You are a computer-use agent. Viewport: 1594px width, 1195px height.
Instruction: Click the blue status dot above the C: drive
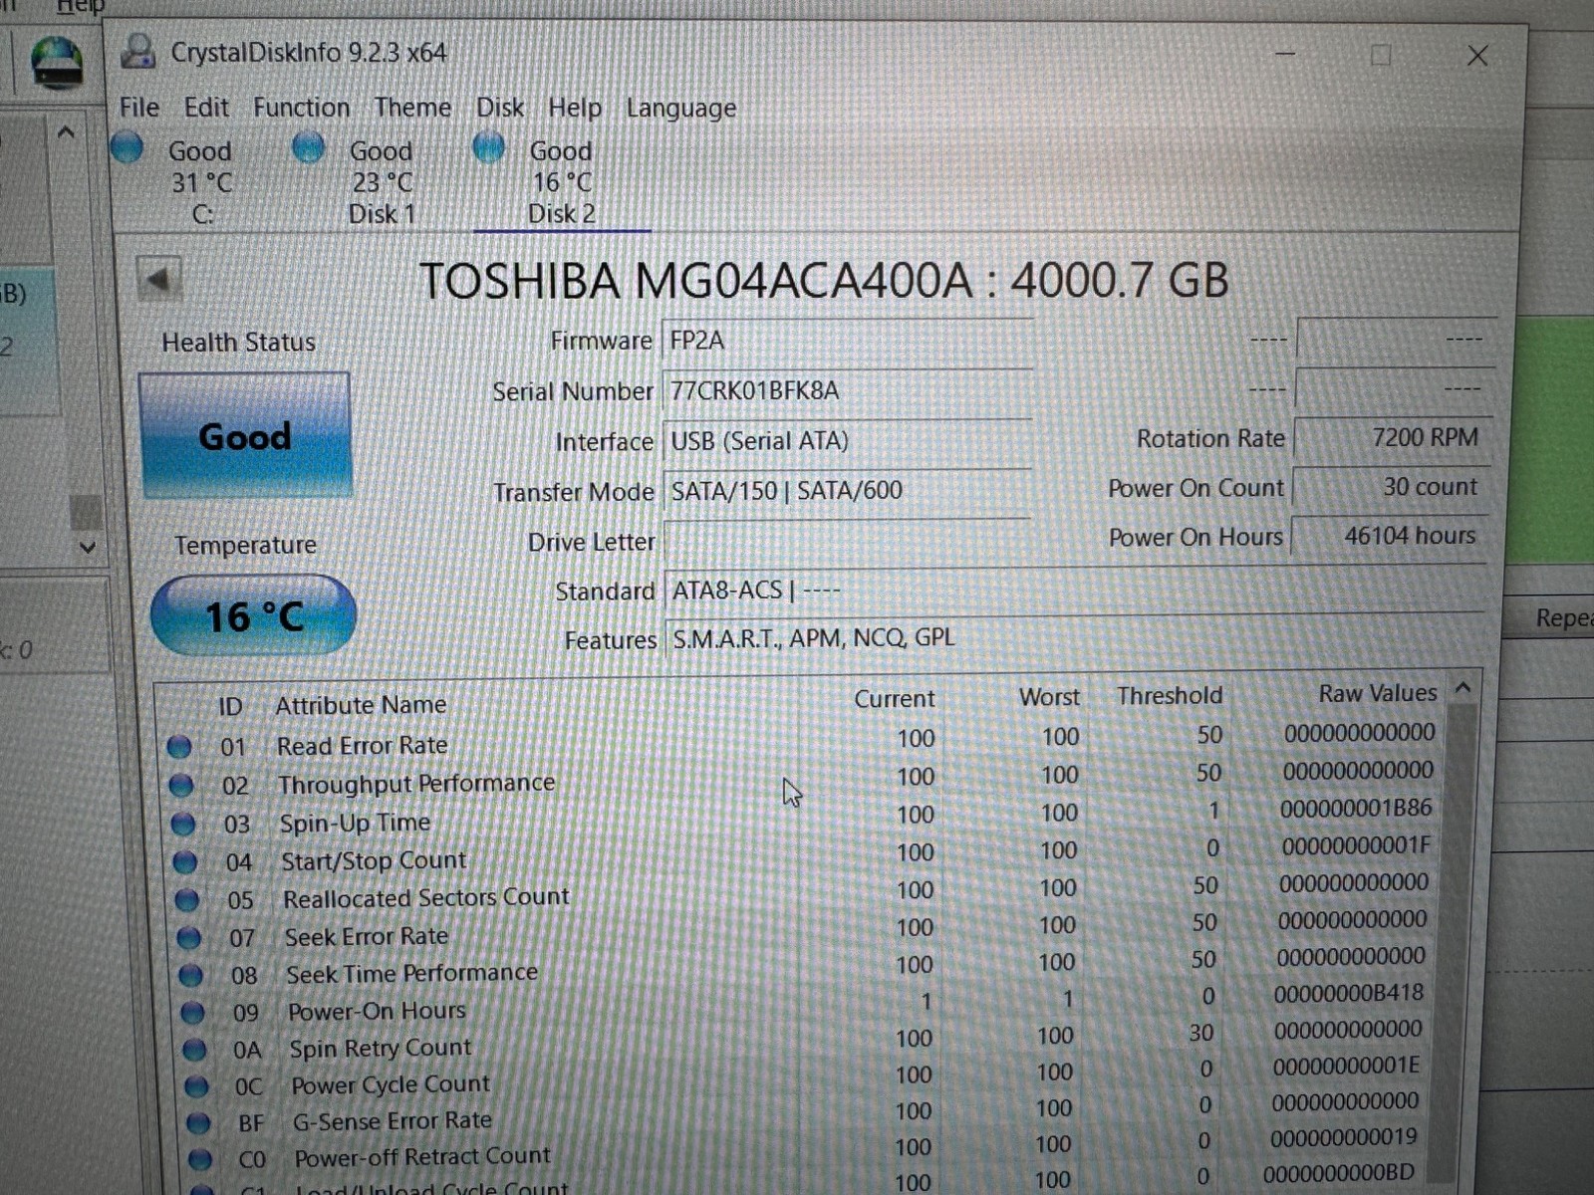[128, 147]
